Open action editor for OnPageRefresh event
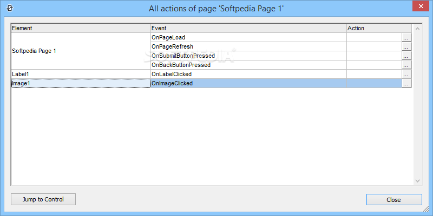This screenshot has width=433, height=216. pyautogui.click(x=406, y=46)
